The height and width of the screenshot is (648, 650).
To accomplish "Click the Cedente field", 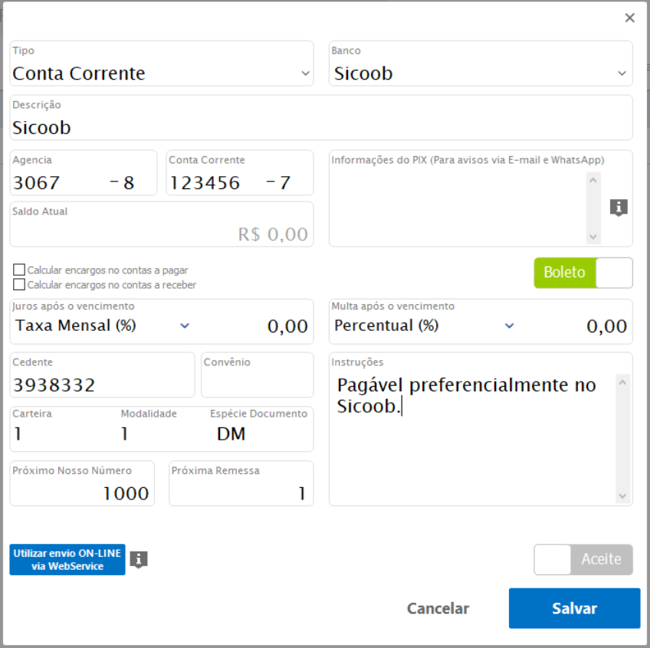I will point(102,385).
